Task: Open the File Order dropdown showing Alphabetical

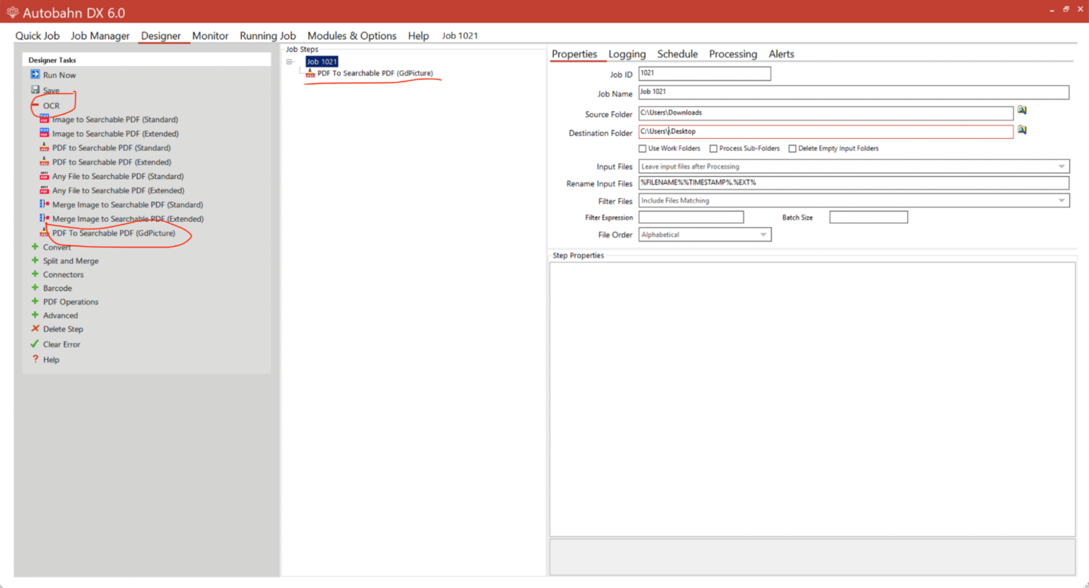Action: click(764, 234)
